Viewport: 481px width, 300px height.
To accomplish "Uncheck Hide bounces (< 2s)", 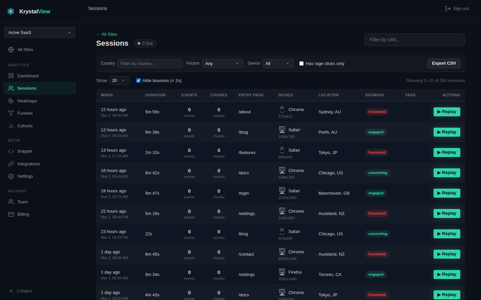I will (x=138, y=80).
